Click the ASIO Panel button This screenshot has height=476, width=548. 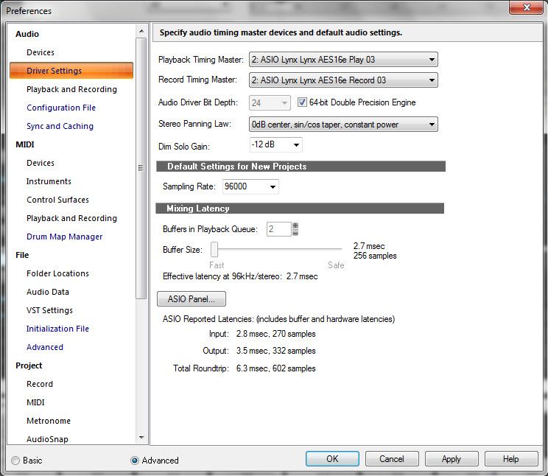tap(192, 299)
